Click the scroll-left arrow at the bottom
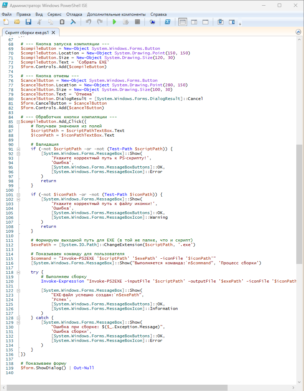The image size is (304, 391). coord(3,388)
